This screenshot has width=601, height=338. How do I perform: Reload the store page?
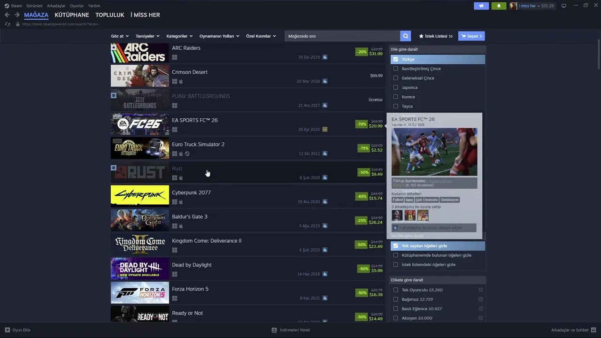(x=7, y=24)
